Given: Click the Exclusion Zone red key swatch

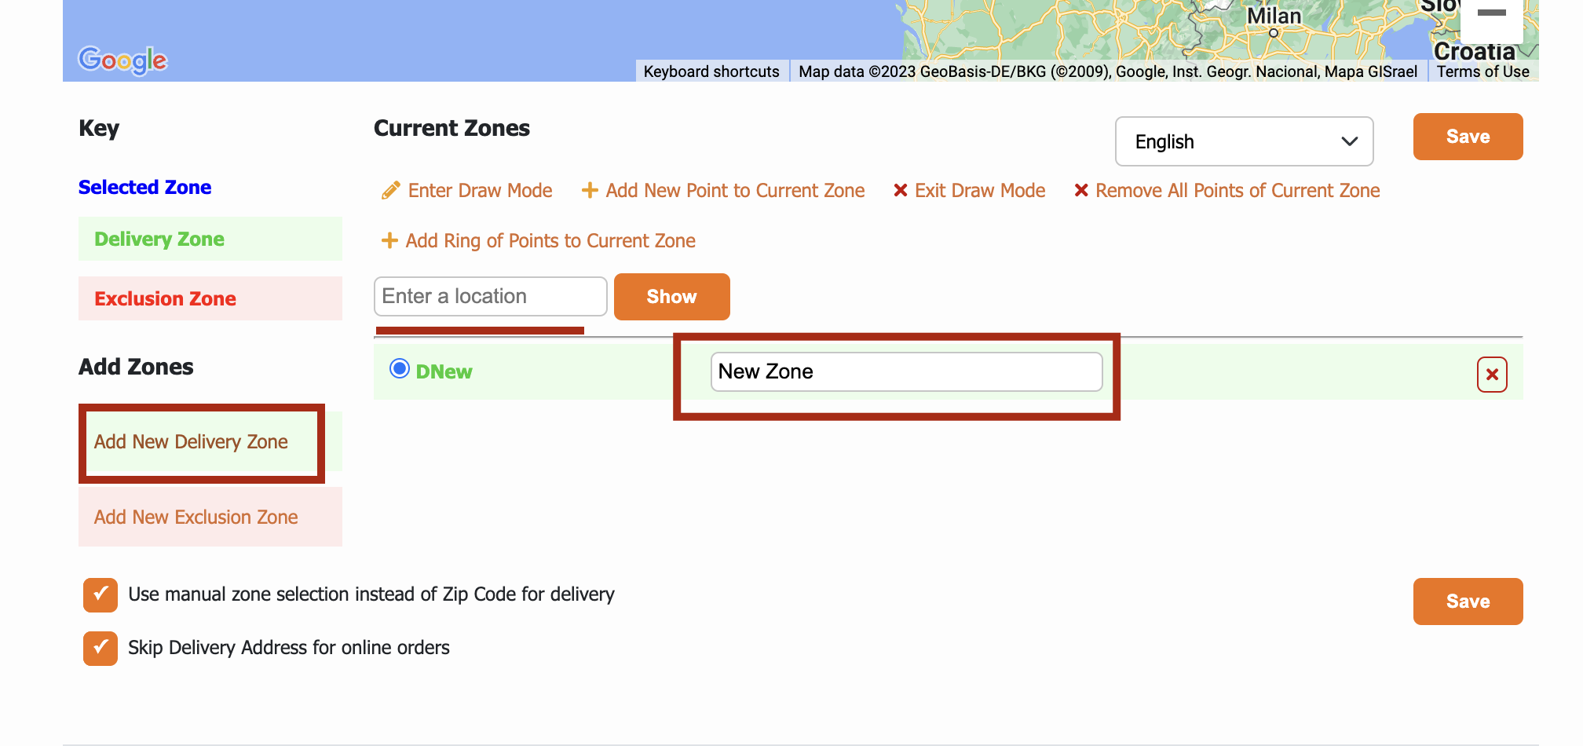Looking at the screenshot, I should point(210,298).
